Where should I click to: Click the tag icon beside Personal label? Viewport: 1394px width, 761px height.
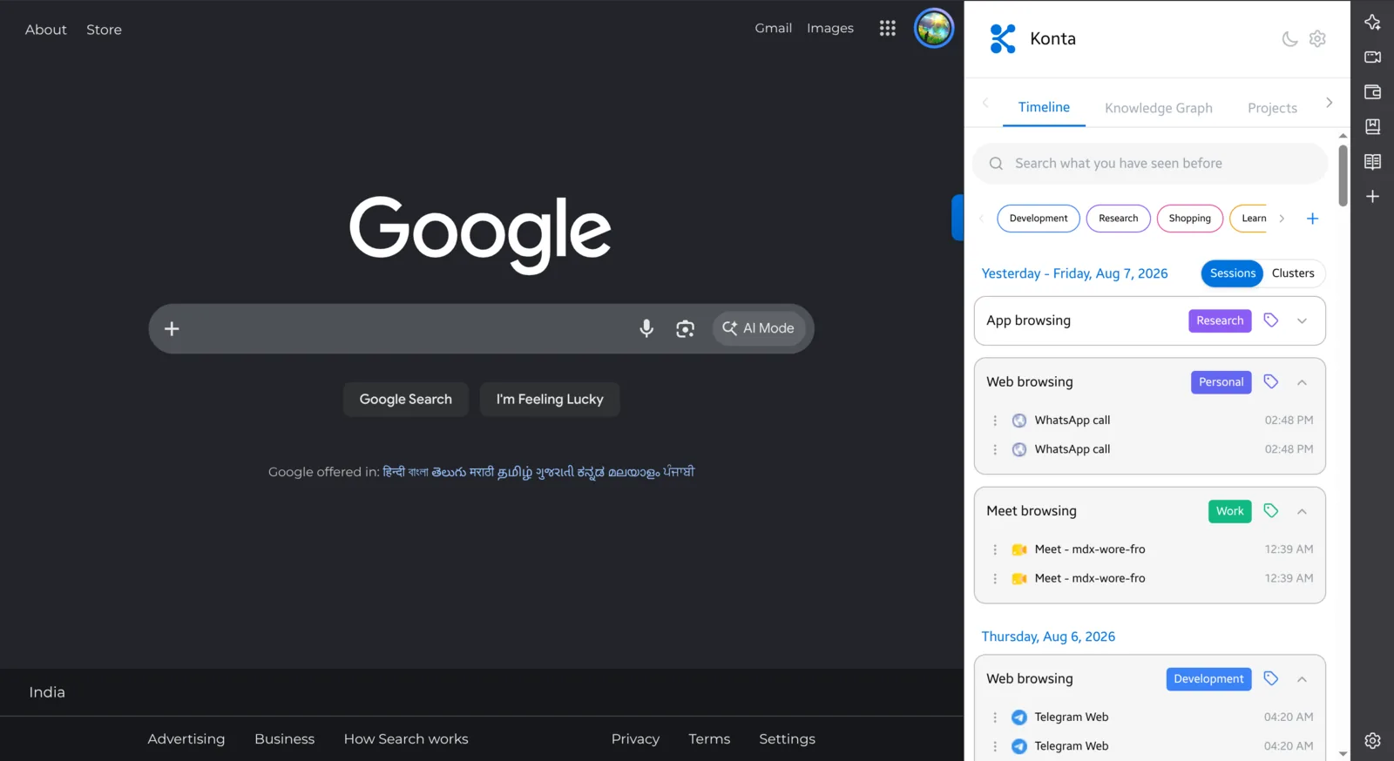coord(1270,381)
